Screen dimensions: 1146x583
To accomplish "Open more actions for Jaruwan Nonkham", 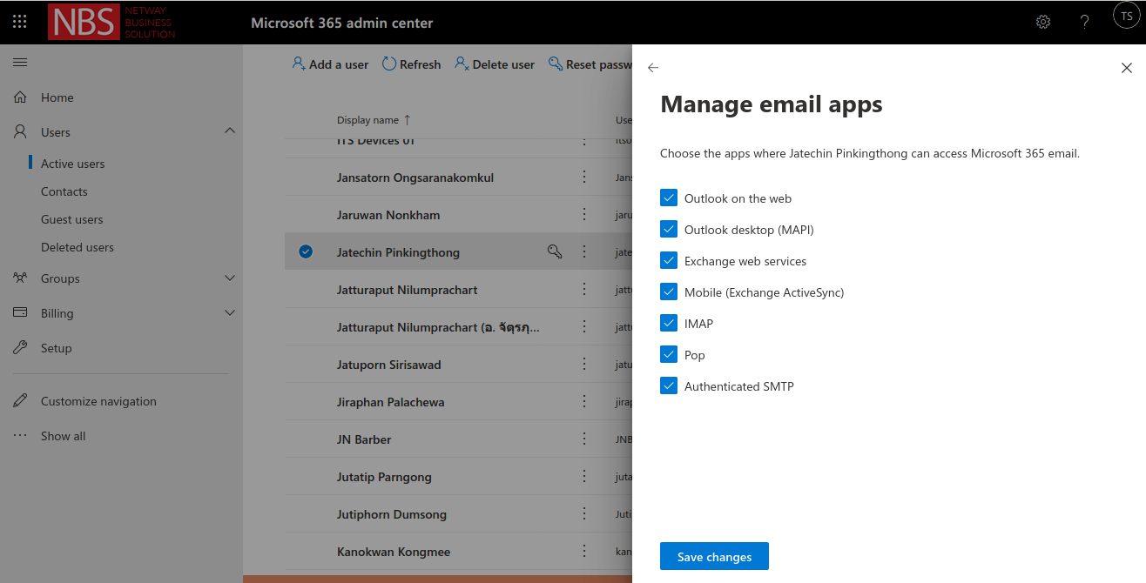I will pos(584,215).
